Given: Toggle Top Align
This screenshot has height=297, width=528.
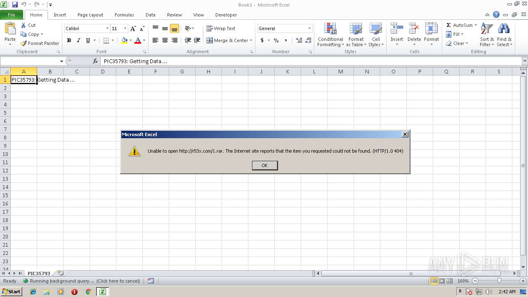Looking at the screenshot, I should pos(156,28).
